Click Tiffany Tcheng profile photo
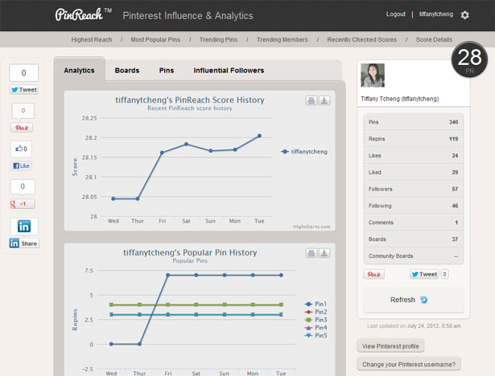 point(373,75)
